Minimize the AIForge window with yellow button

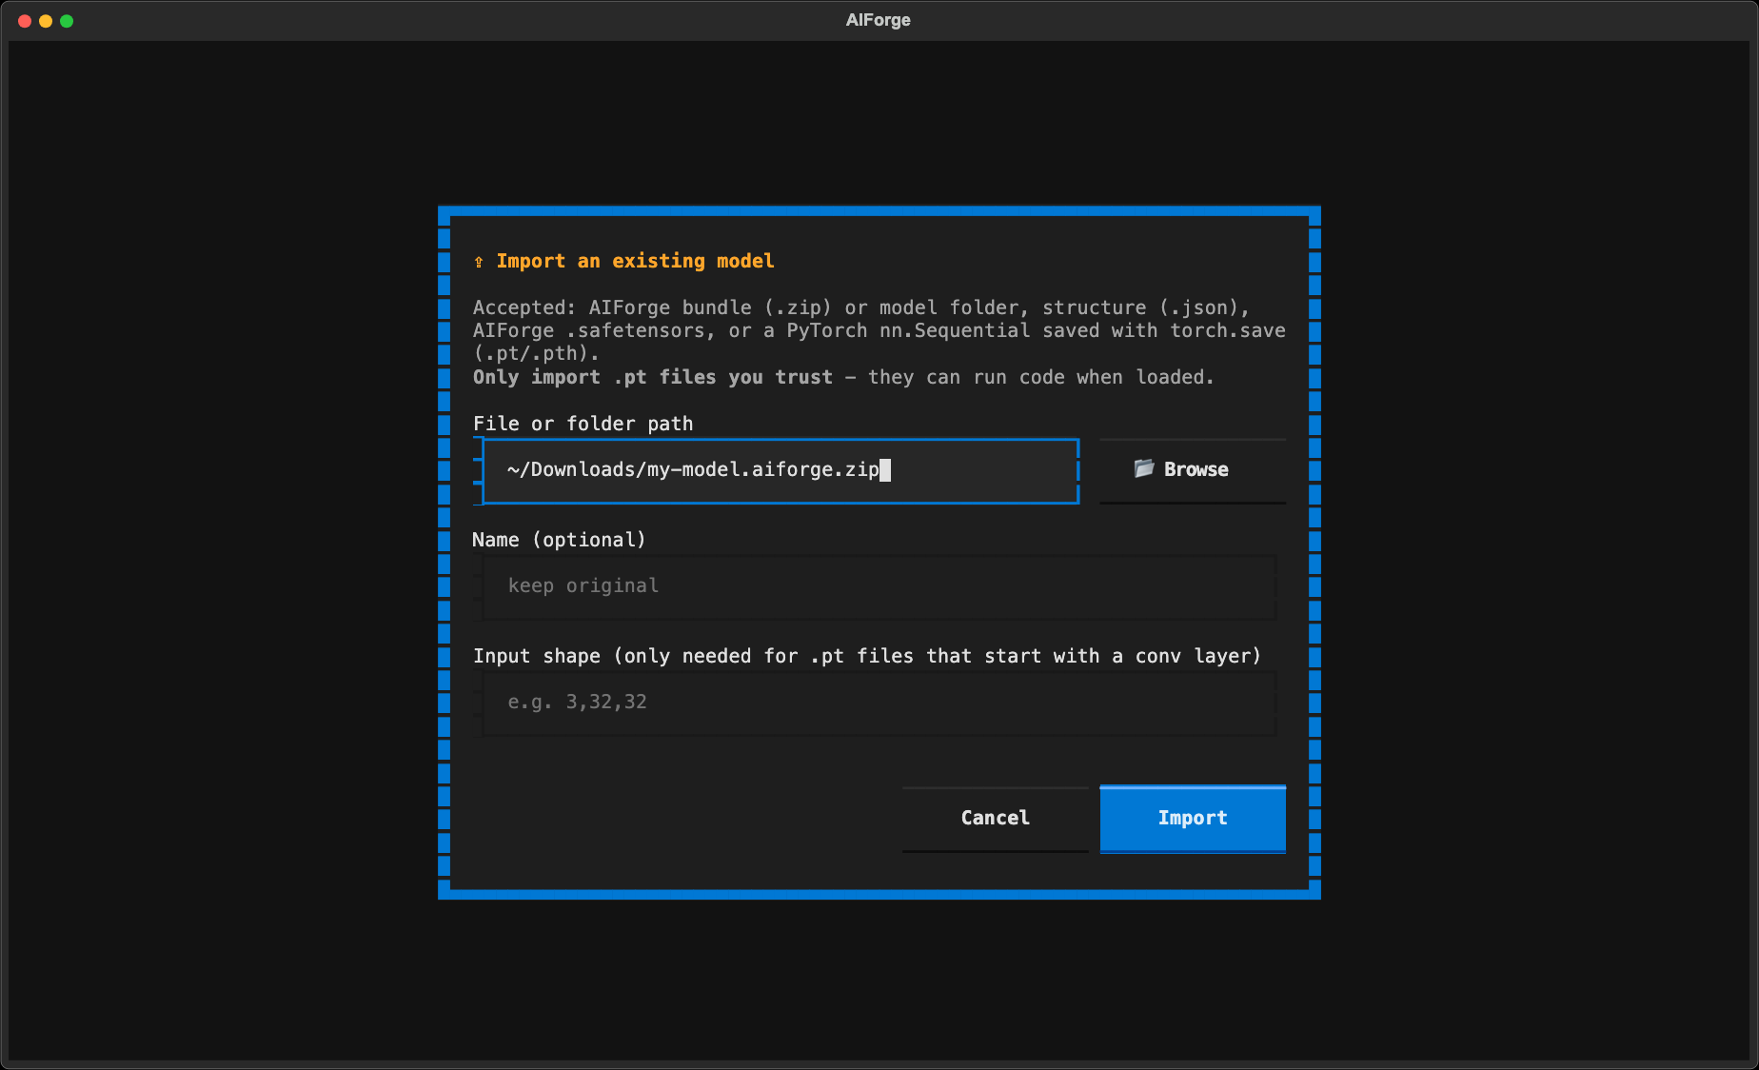tap(46, 21)
